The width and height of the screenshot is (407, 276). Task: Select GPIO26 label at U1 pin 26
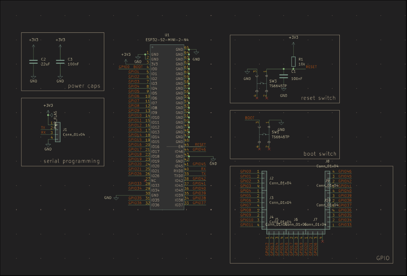135,174
